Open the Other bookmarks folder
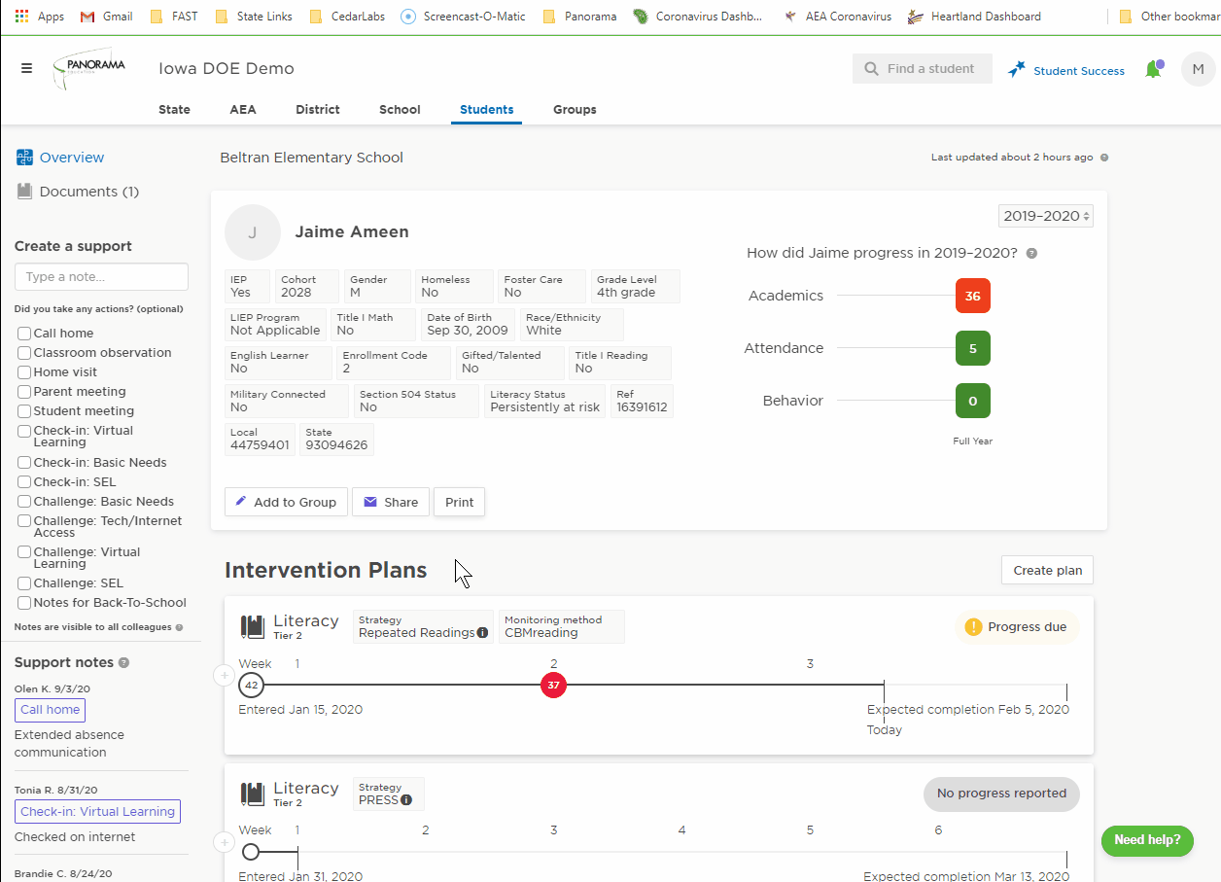This screenshot has width=1221, height=882. point(1169,17)
